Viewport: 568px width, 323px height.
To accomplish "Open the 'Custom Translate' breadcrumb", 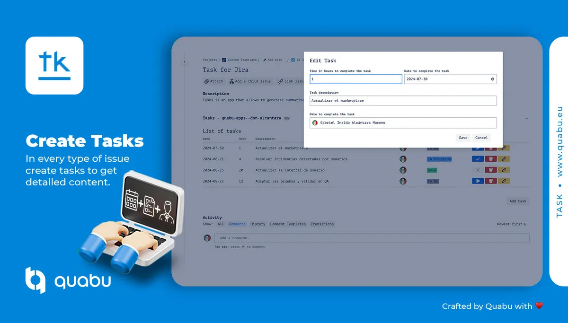I will coord(239,60).
